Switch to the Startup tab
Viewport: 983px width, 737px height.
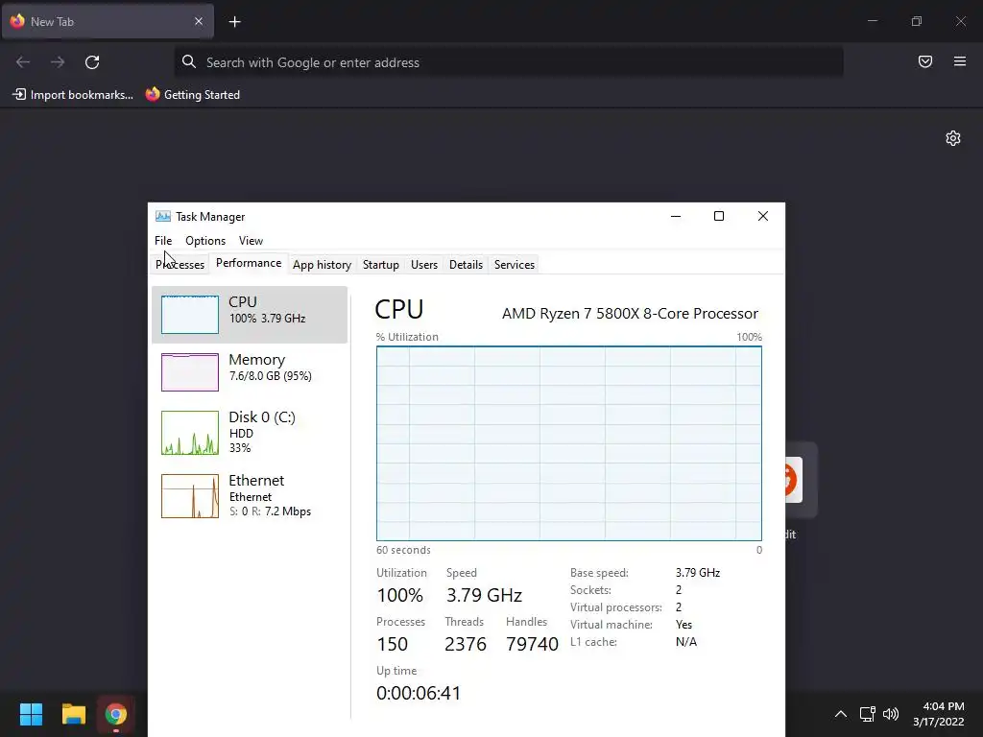click(380, 265)
